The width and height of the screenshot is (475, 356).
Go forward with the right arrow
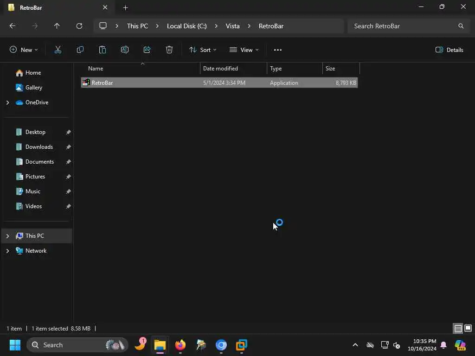click(35, 26)
